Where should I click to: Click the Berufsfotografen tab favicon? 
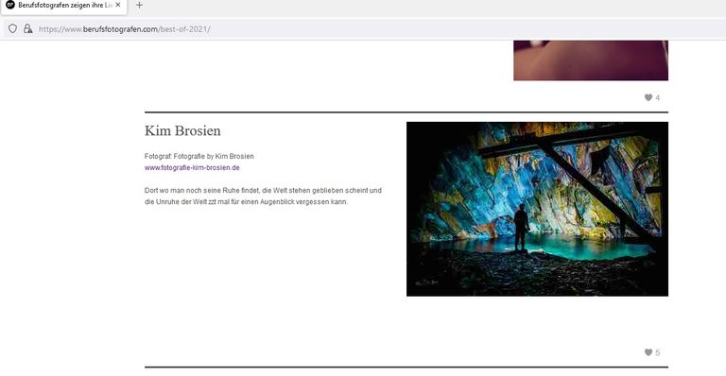pos(10,5)
